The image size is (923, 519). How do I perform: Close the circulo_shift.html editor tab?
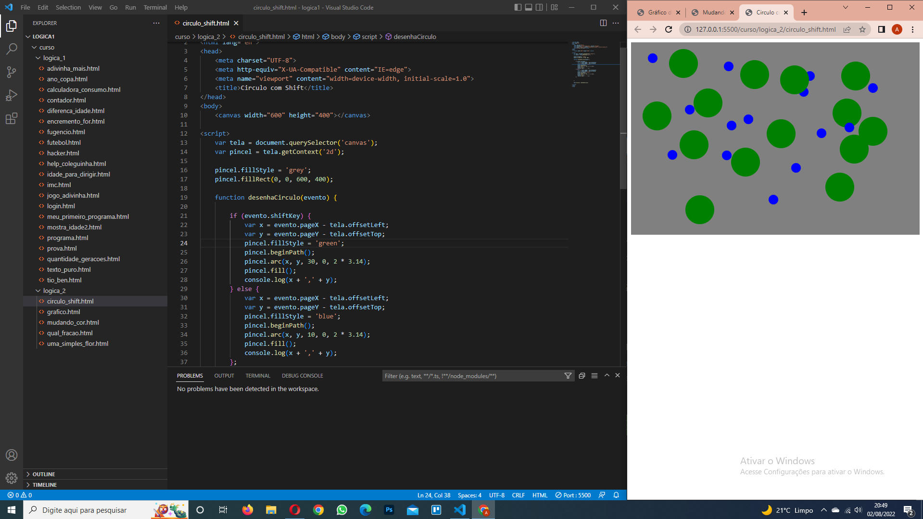(236, 23)
